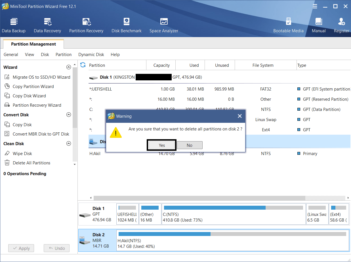Open Partition Recovery from the toolbar

point(86,25)
